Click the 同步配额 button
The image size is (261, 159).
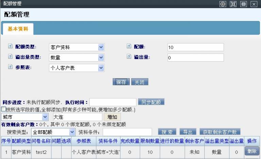(151, 102)
